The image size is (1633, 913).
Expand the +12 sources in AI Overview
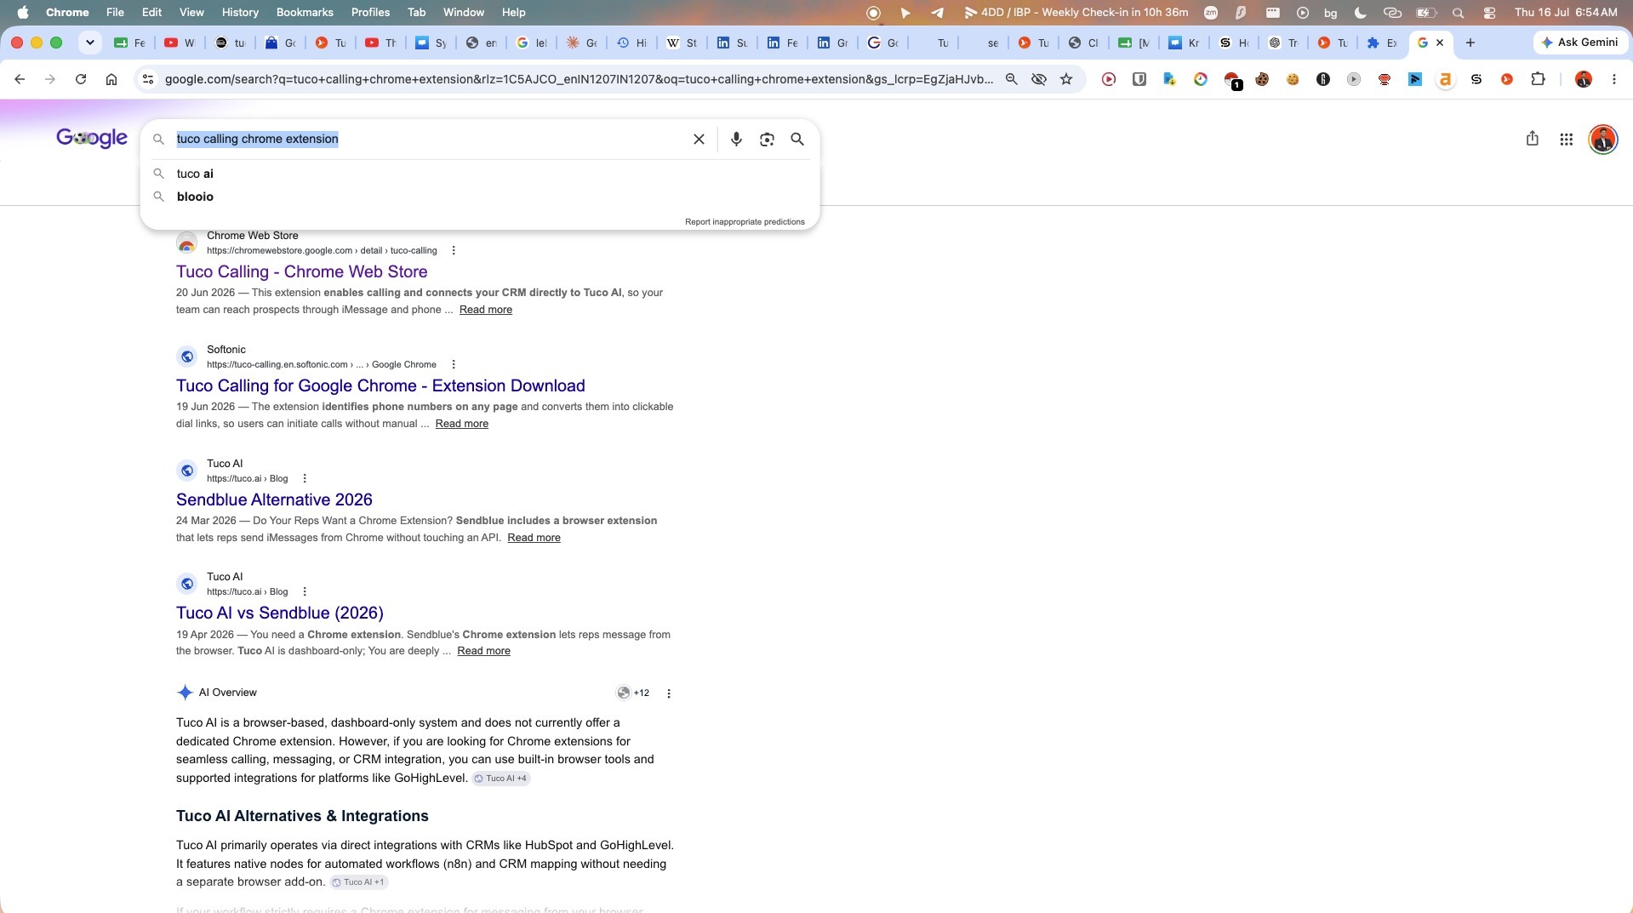(633, 693)
